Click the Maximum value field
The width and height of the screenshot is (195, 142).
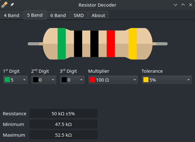63,135
